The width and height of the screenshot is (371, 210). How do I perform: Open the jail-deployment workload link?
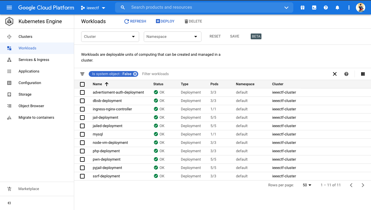click(x=105, y=117)
